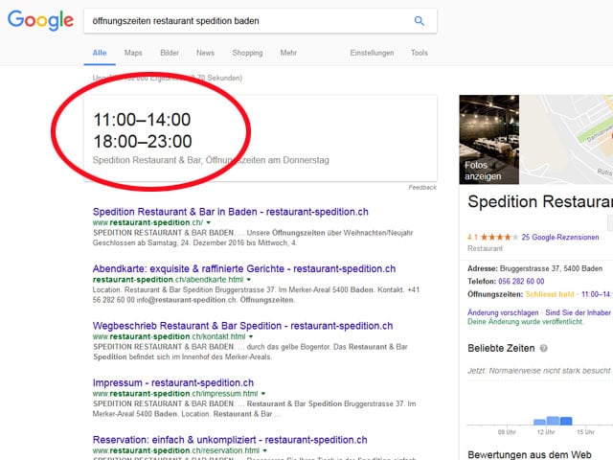Click the Fotos anzeigen restaurant photo
This screenshot has width=613, height=460.
tap(492, 139)
